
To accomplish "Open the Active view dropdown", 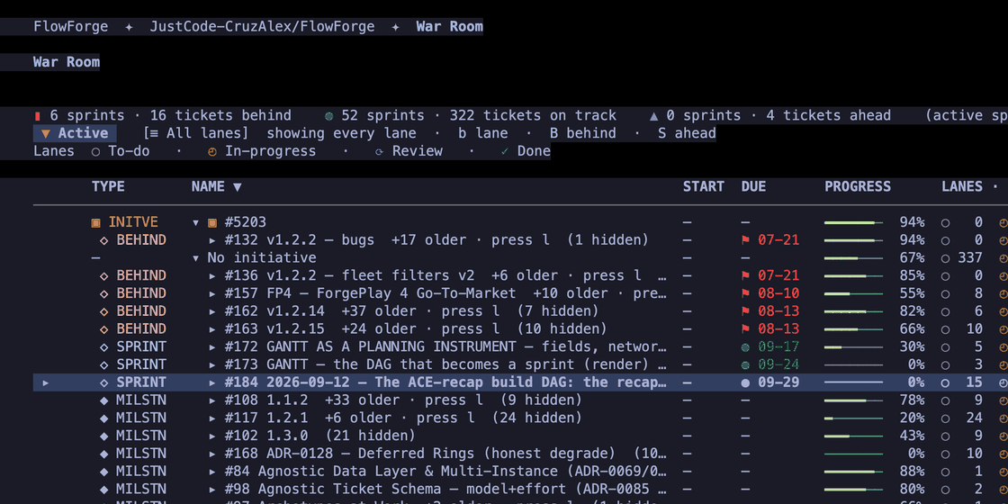I will tap(75, 134).
